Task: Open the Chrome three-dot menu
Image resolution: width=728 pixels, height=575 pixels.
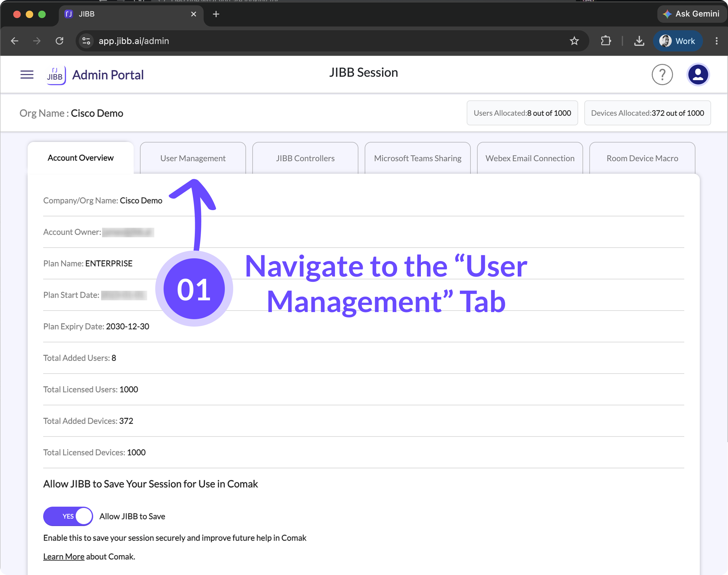Action: tap(717, 41)
